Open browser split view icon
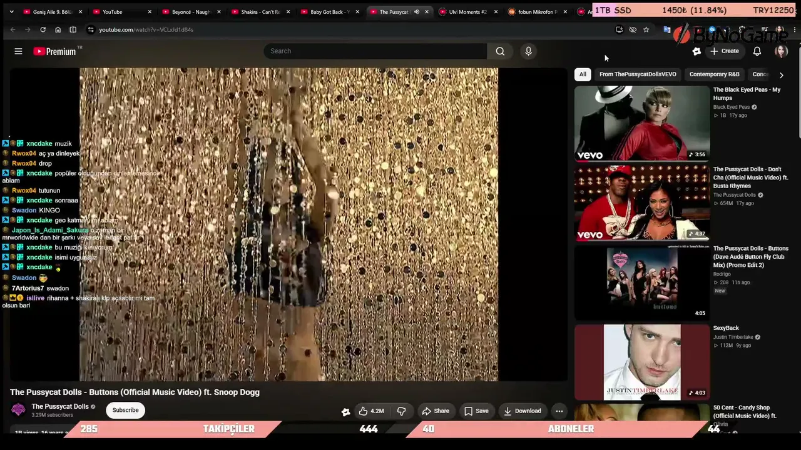This screenshot has width=801, height=450. click(73, 29)
